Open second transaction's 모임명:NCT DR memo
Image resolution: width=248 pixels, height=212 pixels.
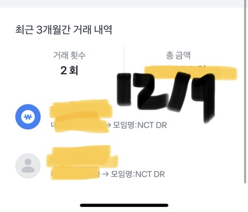[x=137, y=174]
